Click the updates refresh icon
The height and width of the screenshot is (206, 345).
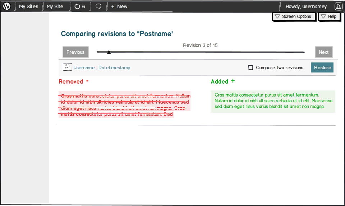point(77,6)
